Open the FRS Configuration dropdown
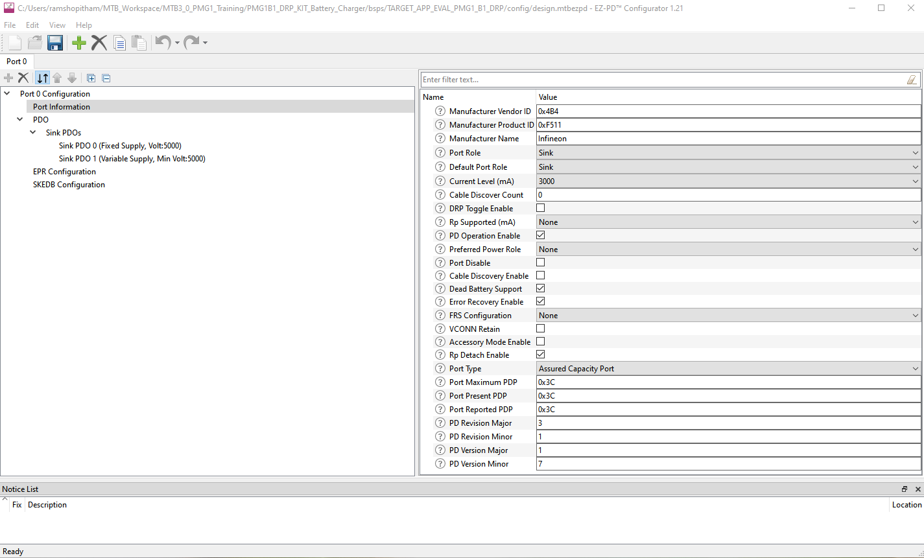 click(x=729, y=316)
